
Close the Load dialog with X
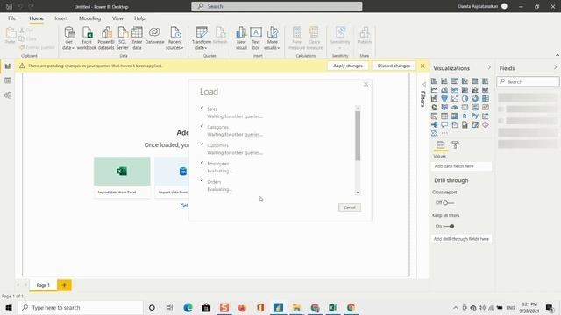pos(366,84)
